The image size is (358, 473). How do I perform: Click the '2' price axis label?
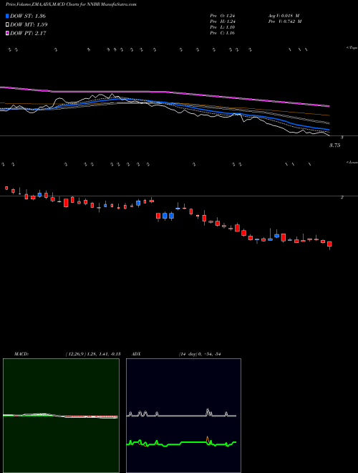coord(342,197)
